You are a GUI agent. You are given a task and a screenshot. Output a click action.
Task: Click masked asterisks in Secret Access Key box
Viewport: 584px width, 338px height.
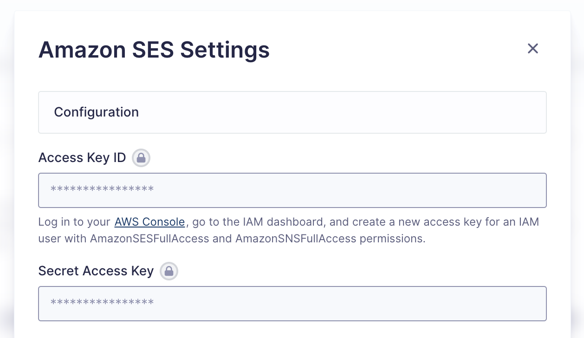102,303
